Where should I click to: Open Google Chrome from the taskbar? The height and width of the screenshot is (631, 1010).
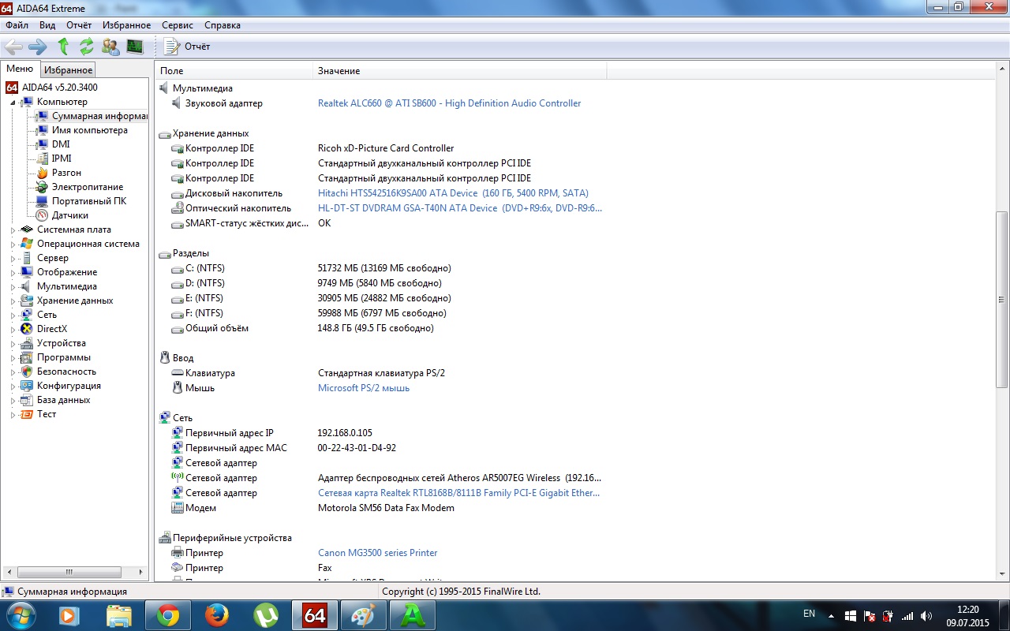167,615
